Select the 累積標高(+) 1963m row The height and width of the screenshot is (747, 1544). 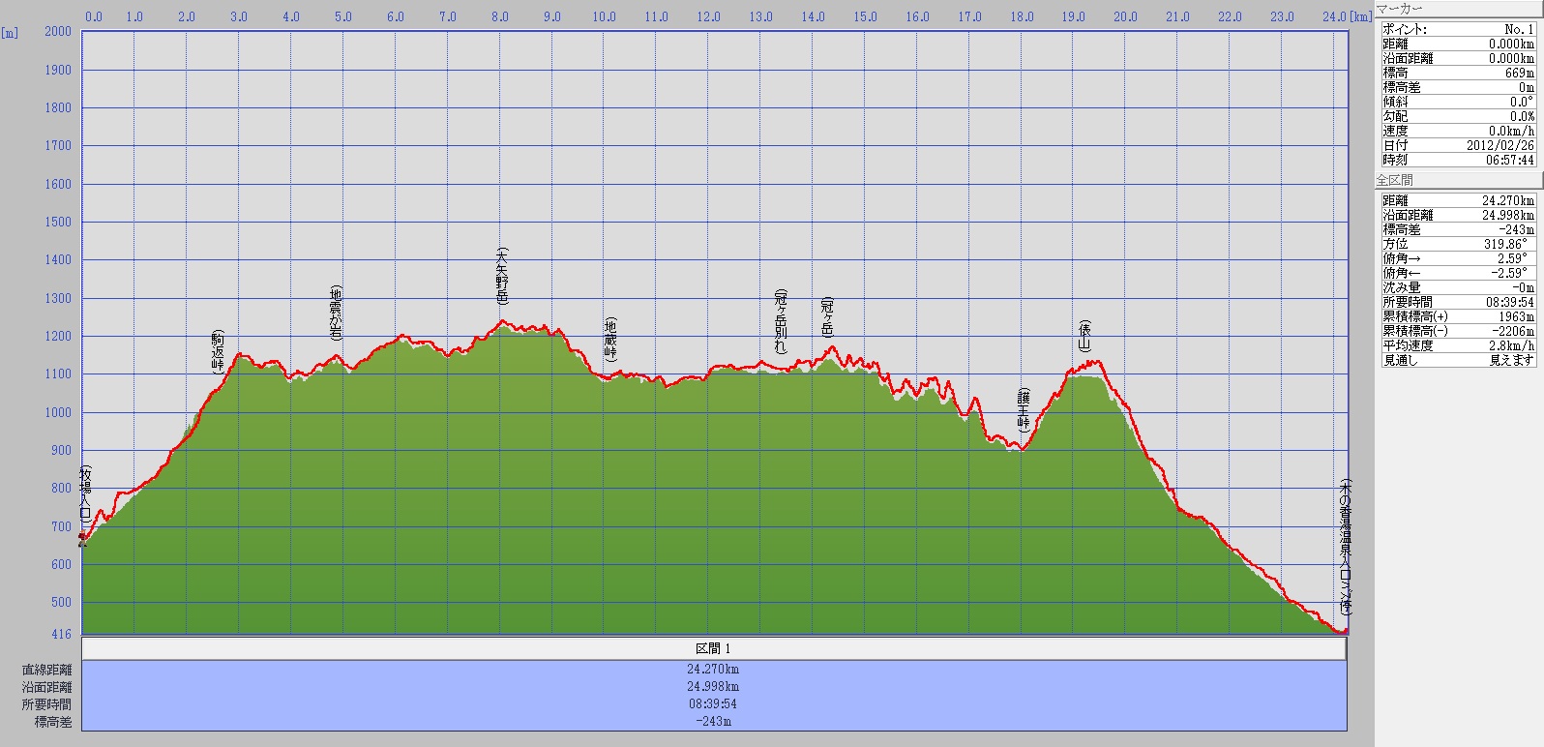point(1458,316)
